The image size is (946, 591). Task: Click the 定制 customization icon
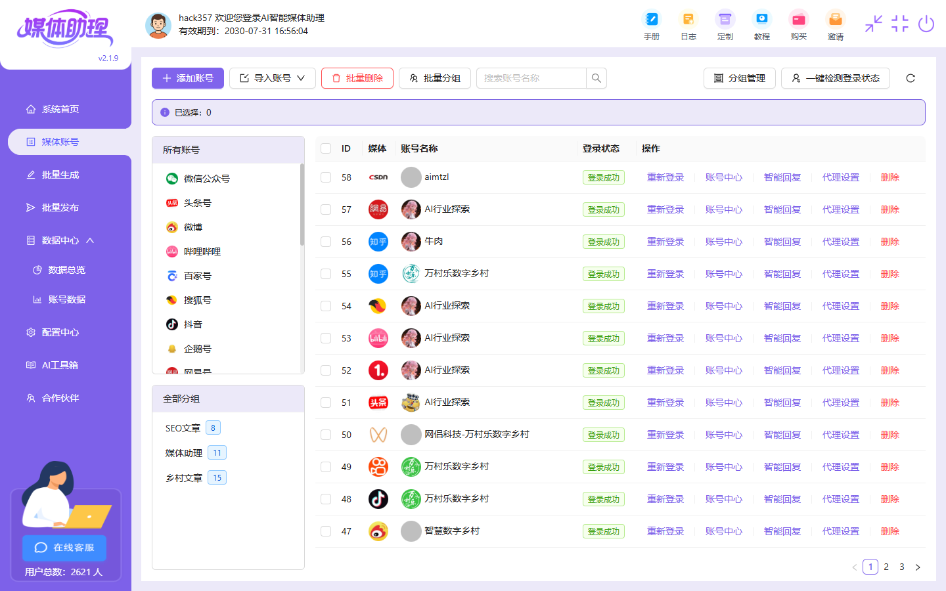point(725,25)
